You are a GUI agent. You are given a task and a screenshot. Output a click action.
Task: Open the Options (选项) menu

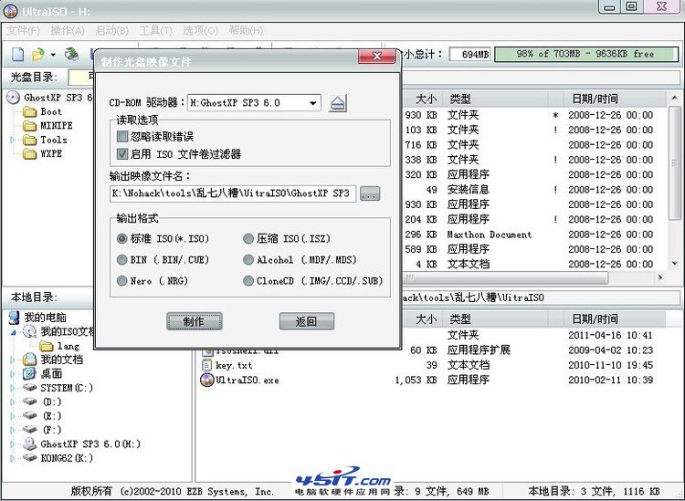[x=201, y=30]
